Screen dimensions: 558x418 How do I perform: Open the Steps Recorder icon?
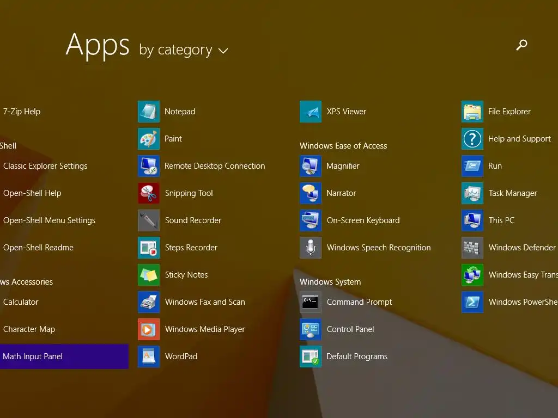[x=148, y=248]
